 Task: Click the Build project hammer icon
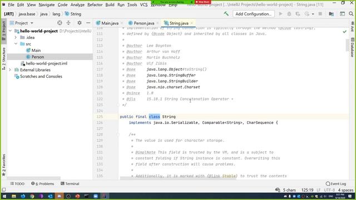pyautogui.click(x=226, y=13)
